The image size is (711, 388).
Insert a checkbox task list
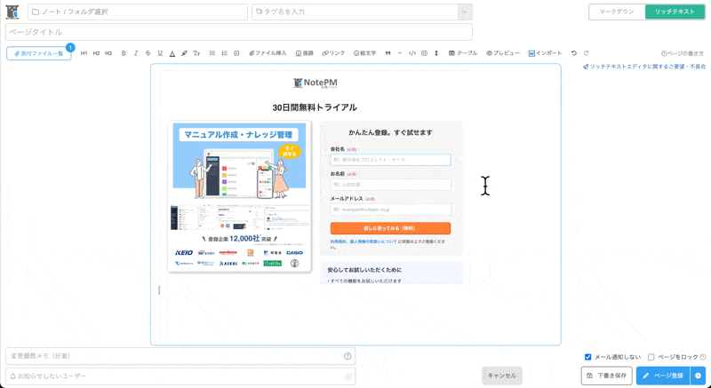(x=236, y=53)
